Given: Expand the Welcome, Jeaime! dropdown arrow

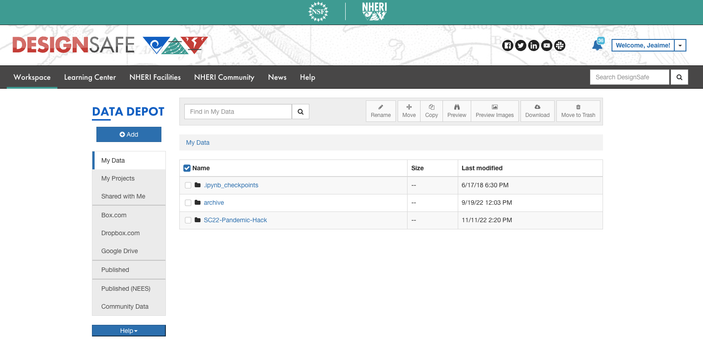Looking at the screenshot, I should 680,45.
